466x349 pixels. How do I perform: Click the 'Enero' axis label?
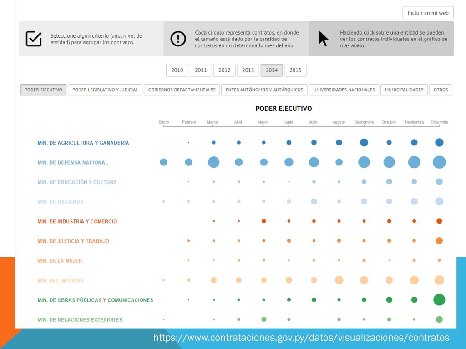[x=164, y=122]
